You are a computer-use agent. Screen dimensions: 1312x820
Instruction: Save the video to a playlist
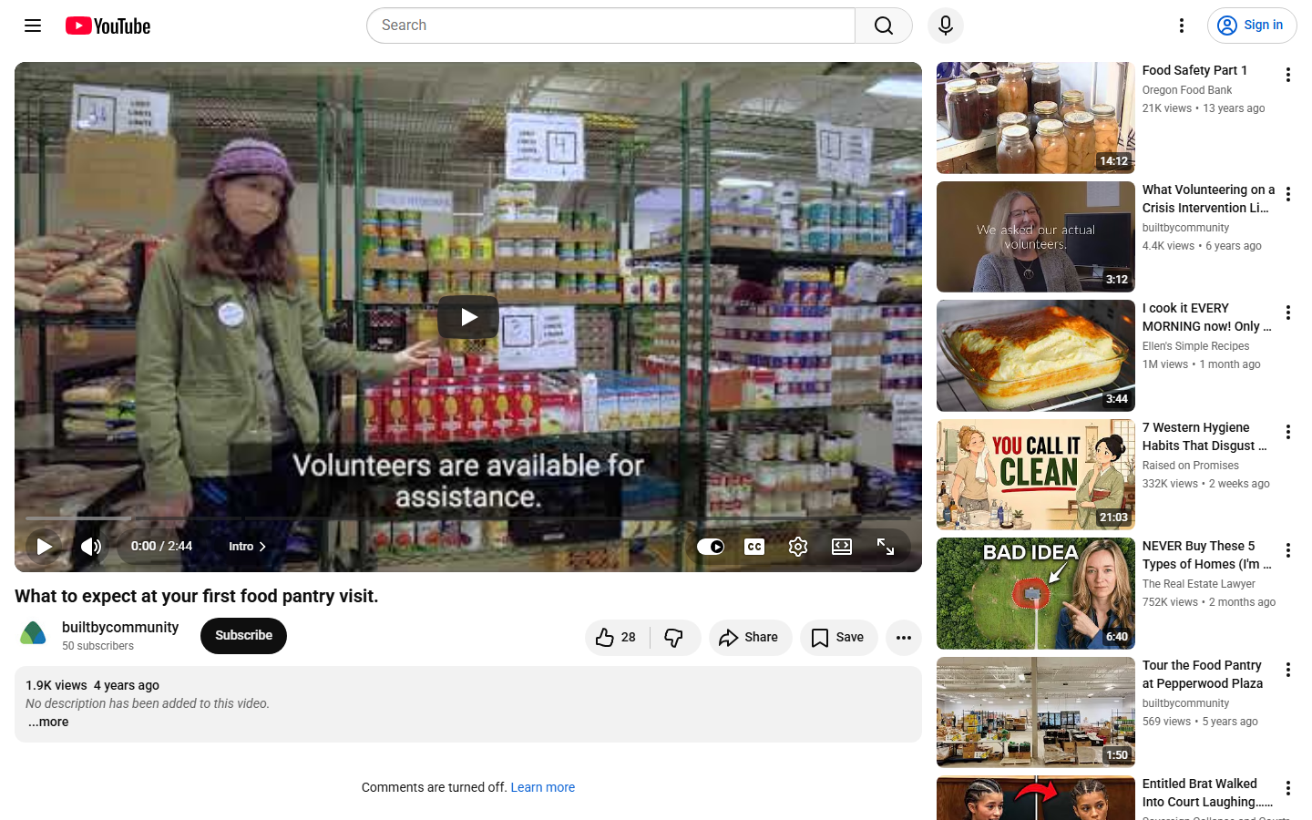coord(838,638)
